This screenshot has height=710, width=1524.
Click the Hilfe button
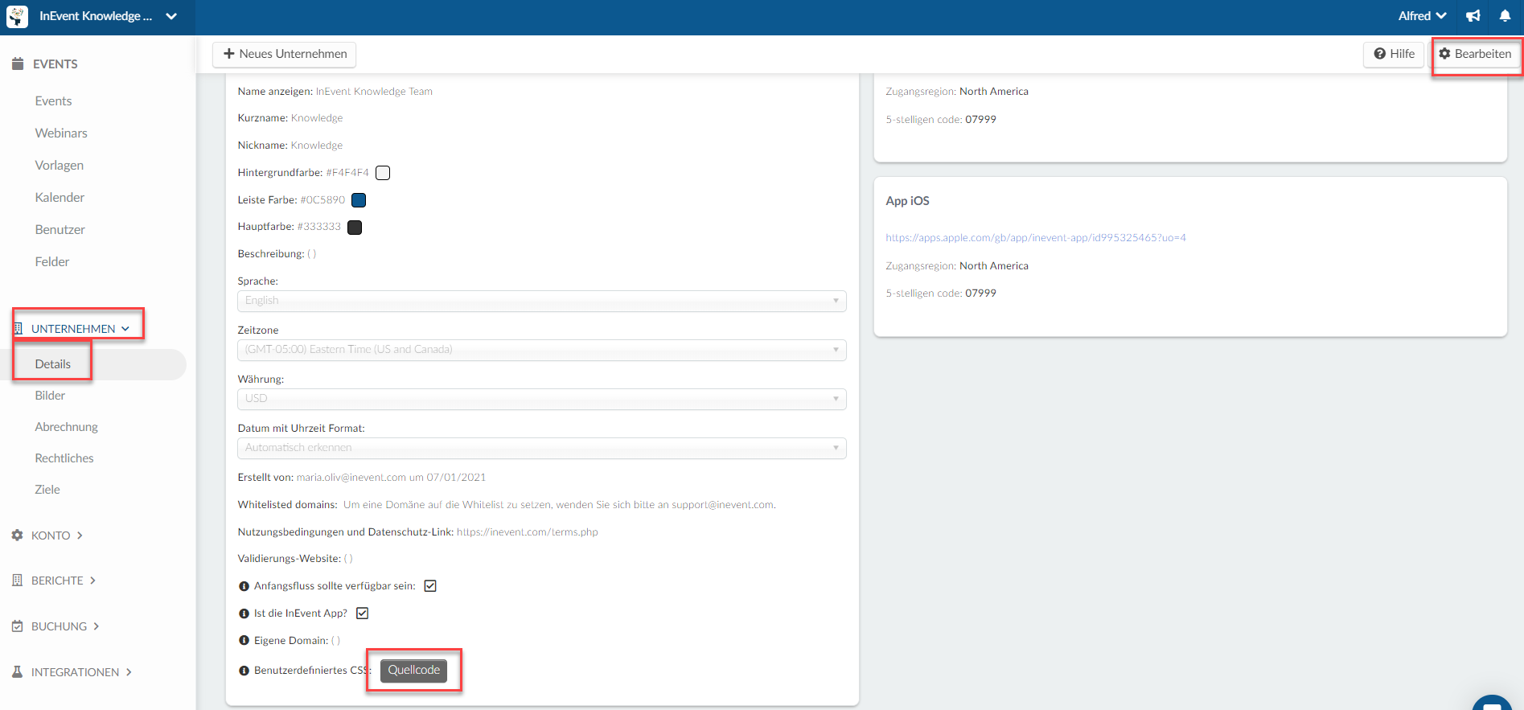[x=1394, y=54]
